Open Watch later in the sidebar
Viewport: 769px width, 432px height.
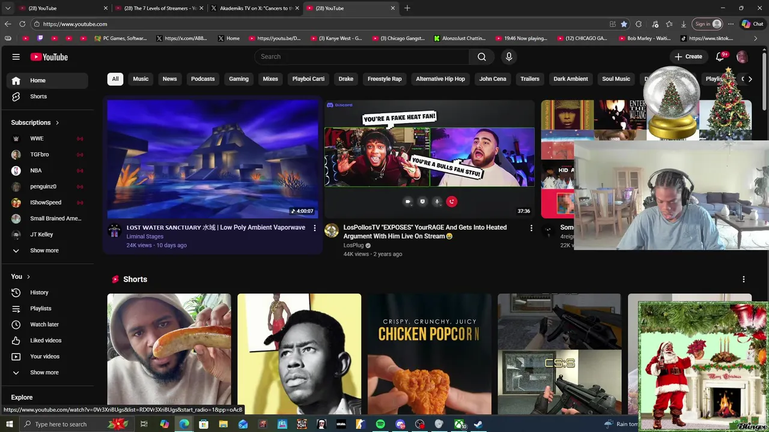point(46,324)
